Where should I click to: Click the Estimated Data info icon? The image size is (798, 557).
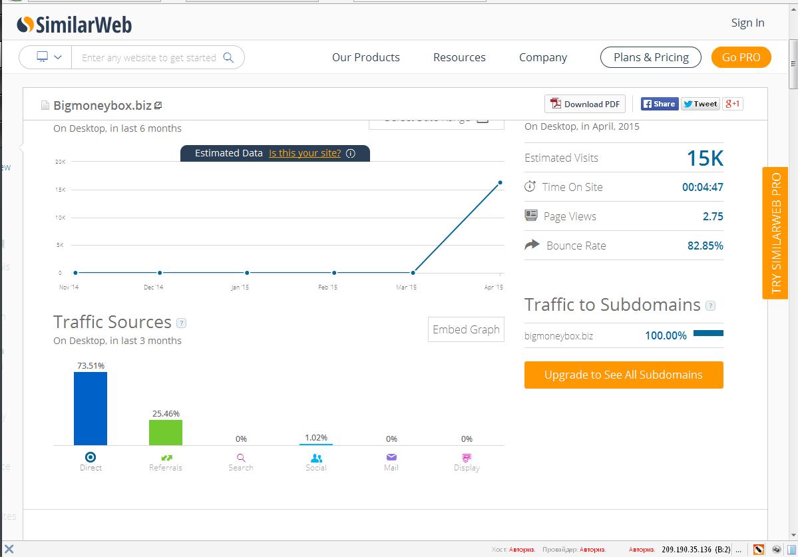click(x=351, y=153)
